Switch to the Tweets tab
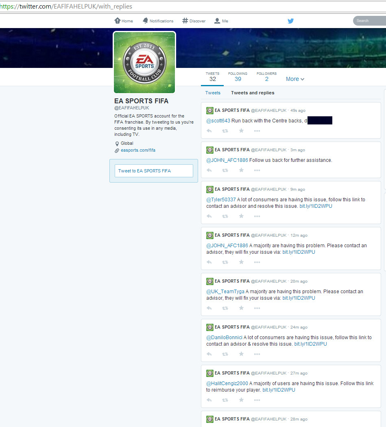 pos(213,93)
